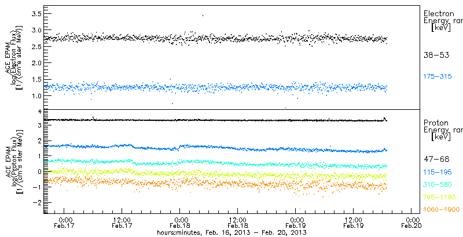Click the "[keV]" unit under Proton heading

point(441,138)
